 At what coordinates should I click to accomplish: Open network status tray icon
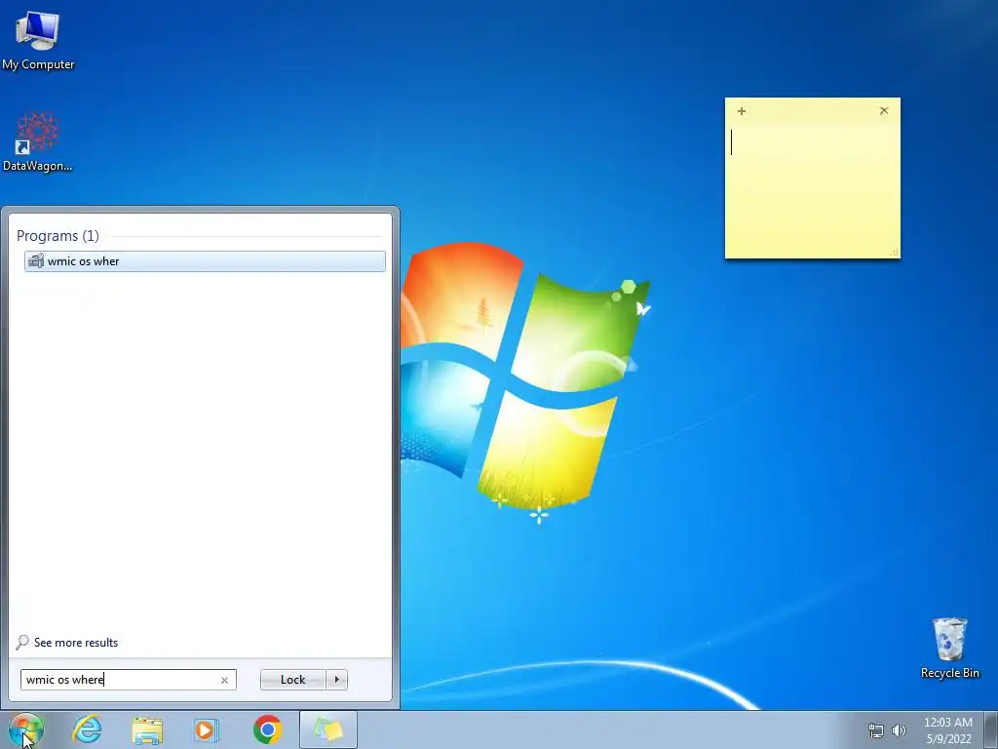coord(876,730)
